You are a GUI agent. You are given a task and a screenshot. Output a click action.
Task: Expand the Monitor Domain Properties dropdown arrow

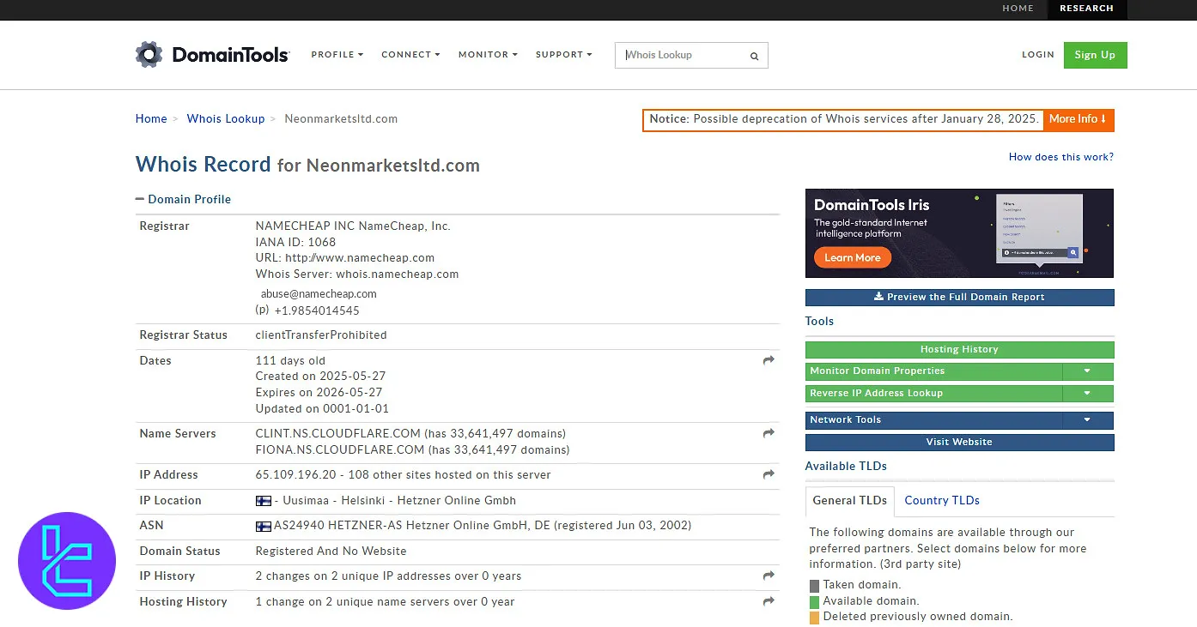pyautogui.click(x=1087, y=371)
